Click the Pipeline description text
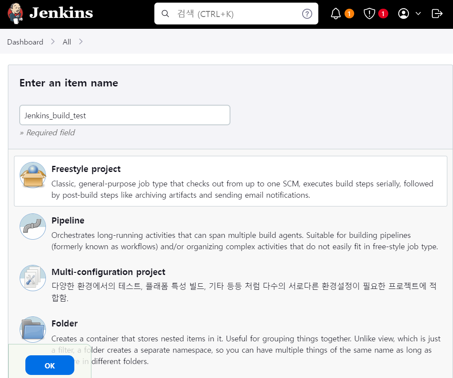 tap(245, 241)
